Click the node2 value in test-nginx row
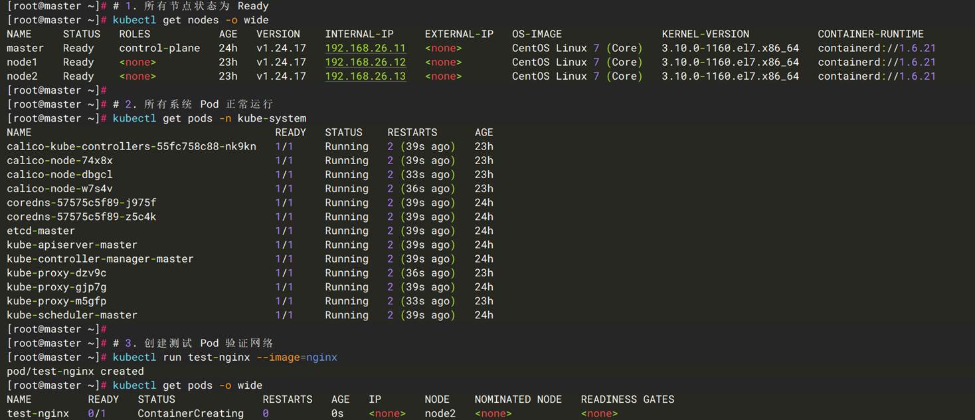This screenshot has height=420, width=975. click(x=440, y=413)
